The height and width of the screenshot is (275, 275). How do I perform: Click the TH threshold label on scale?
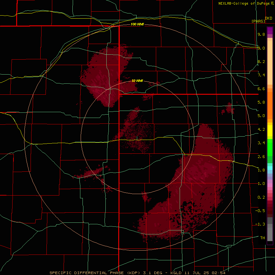click(x=262, y=238)
